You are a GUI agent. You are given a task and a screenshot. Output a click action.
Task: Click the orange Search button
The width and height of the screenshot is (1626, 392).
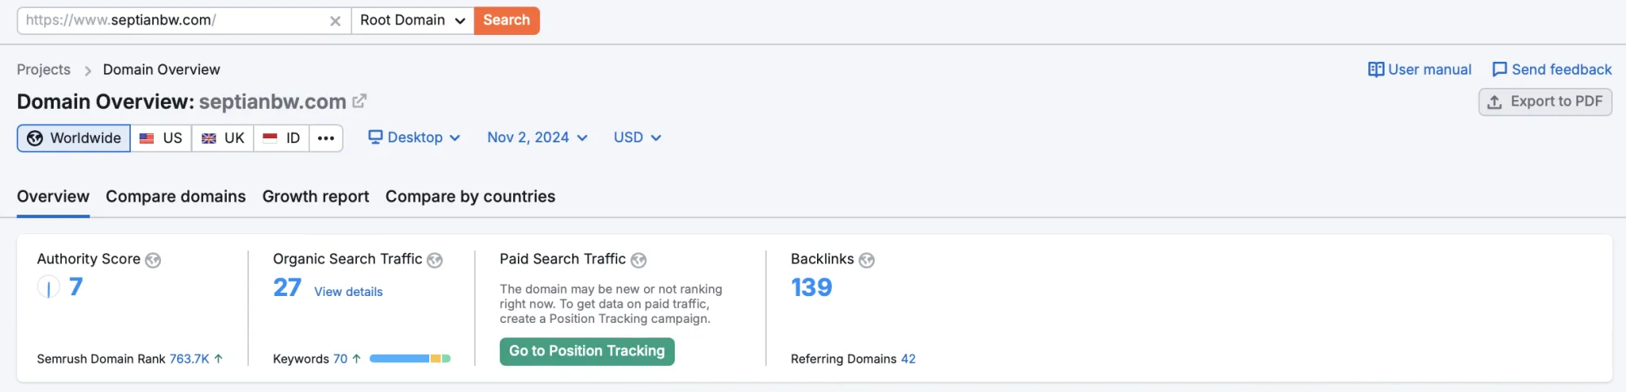tap(506, 20)
